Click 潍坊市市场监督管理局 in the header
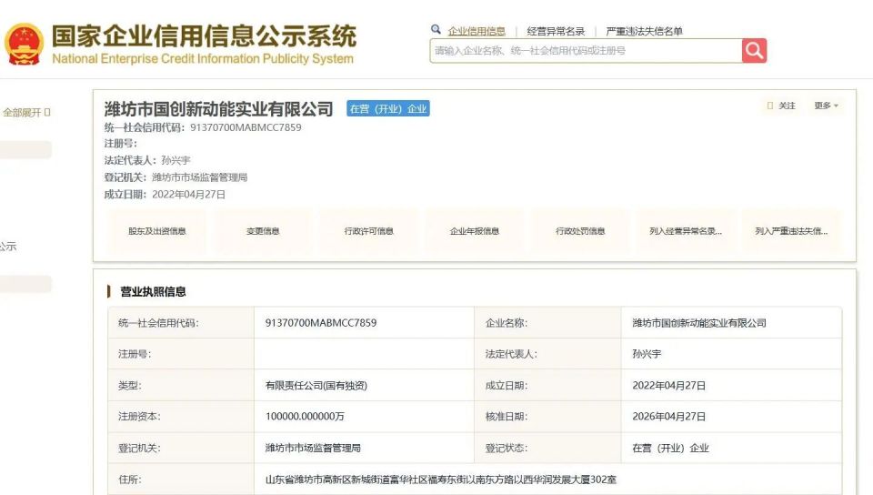 click(x=199, y=177)
